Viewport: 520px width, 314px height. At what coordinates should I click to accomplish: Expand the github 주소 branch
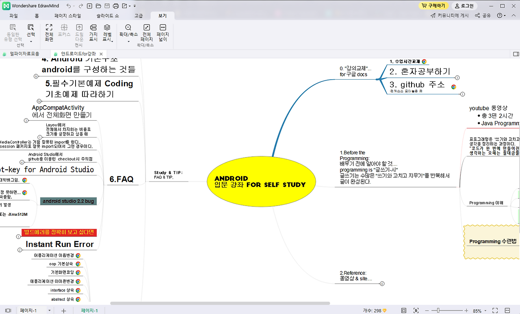coord(462,94)
